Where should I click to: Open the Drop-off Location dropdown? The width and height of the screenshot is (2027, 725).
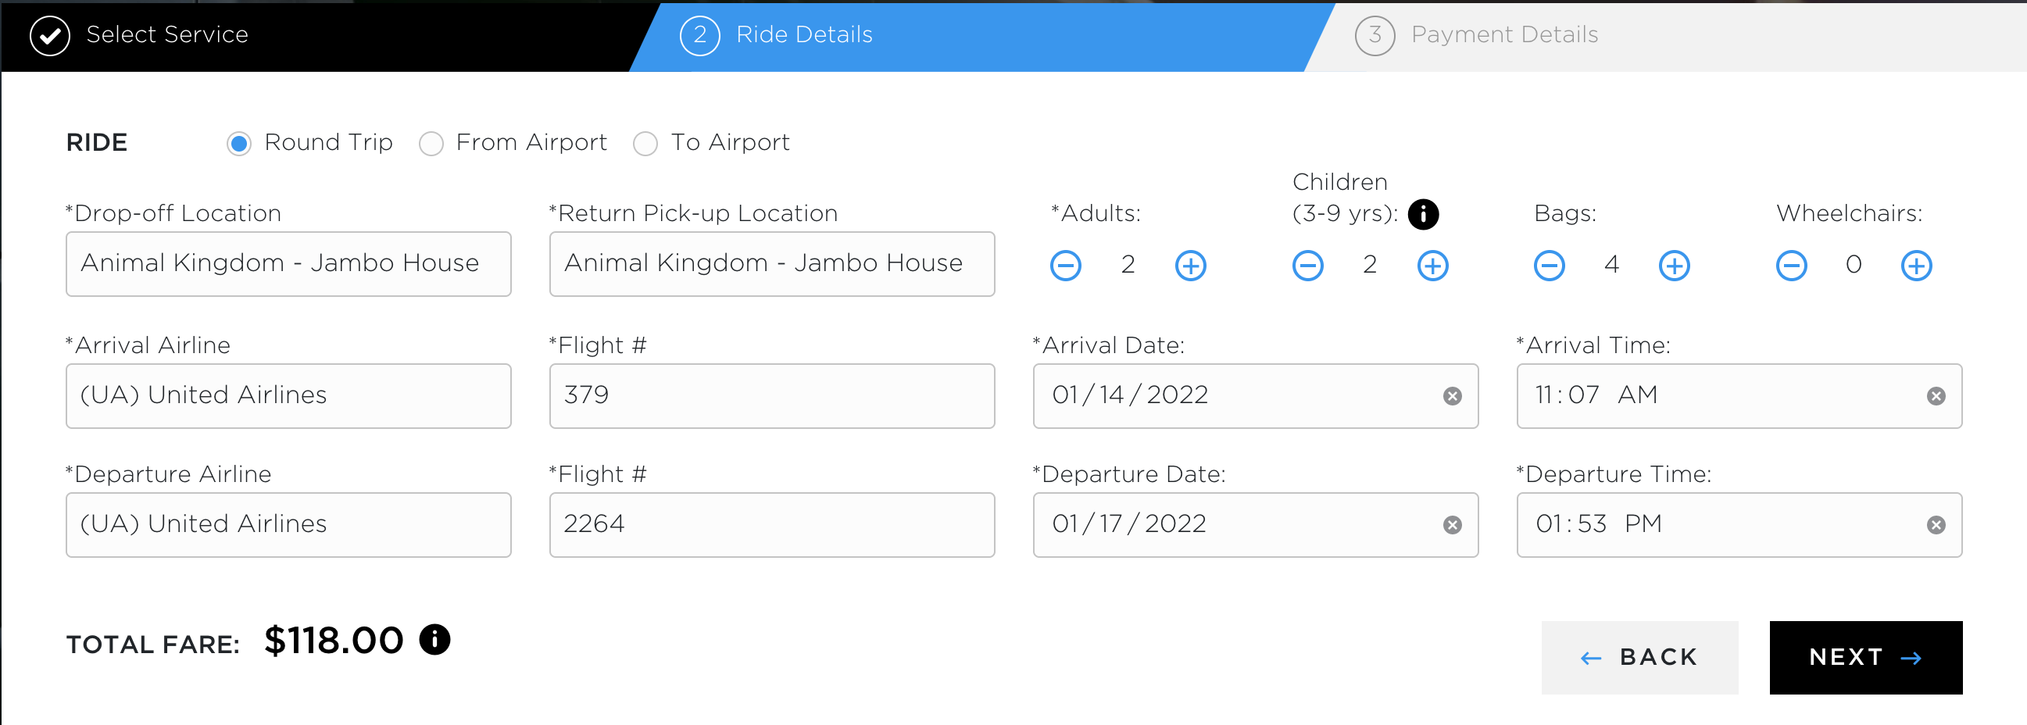tap(288, 264)
